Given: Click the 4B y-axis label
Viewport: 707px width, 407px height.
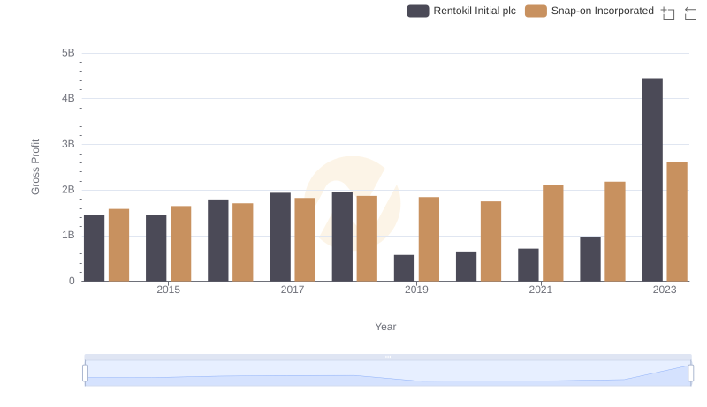Looking at the screenshot, I should (68, 98).
